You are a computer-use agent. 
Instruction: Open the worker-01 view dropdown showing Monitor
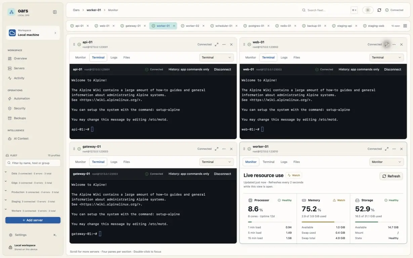386,162
